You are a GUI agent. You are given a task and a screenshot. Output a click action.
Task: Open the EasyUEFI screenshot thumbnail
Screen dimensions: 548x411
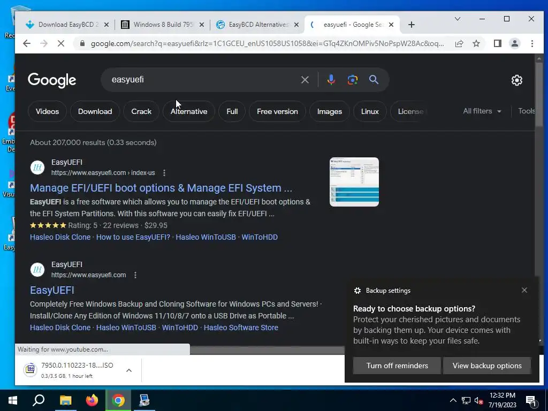[354, 182]
